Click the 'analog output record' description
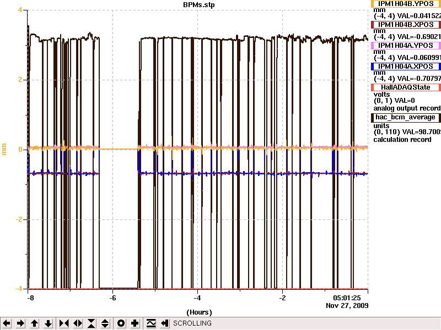The image size is (441, 330). point(407,108)
